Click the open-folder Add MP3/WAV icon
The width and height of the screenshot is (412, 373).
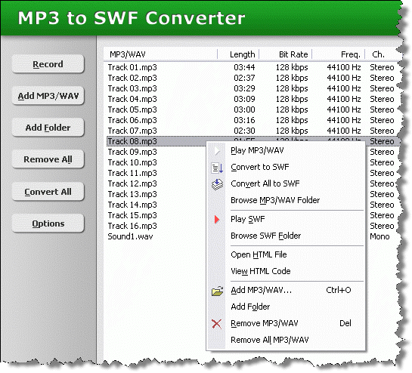pyautogui.click(x=217, y=291)
